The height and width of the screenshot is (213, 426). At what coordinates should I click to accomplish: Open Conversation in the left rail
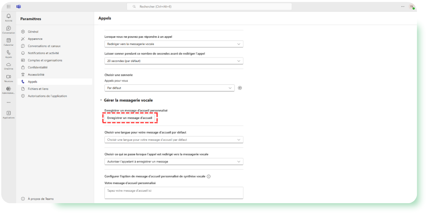click(x=9, y=28)
